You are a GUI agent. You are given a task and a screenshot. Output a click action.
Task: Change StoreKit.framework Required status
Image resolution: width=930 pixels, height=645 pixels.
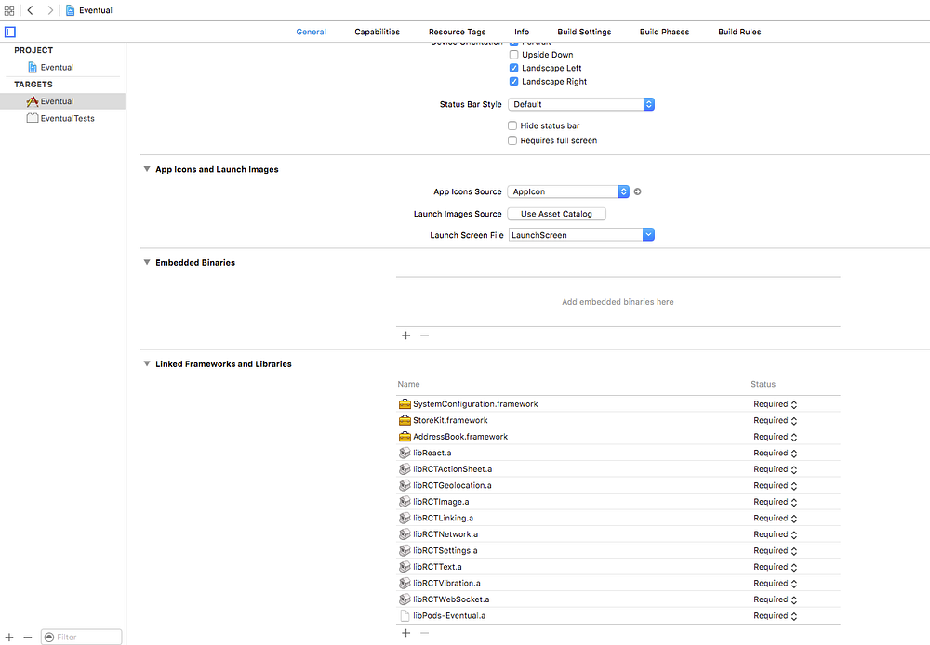pos(776,420)
